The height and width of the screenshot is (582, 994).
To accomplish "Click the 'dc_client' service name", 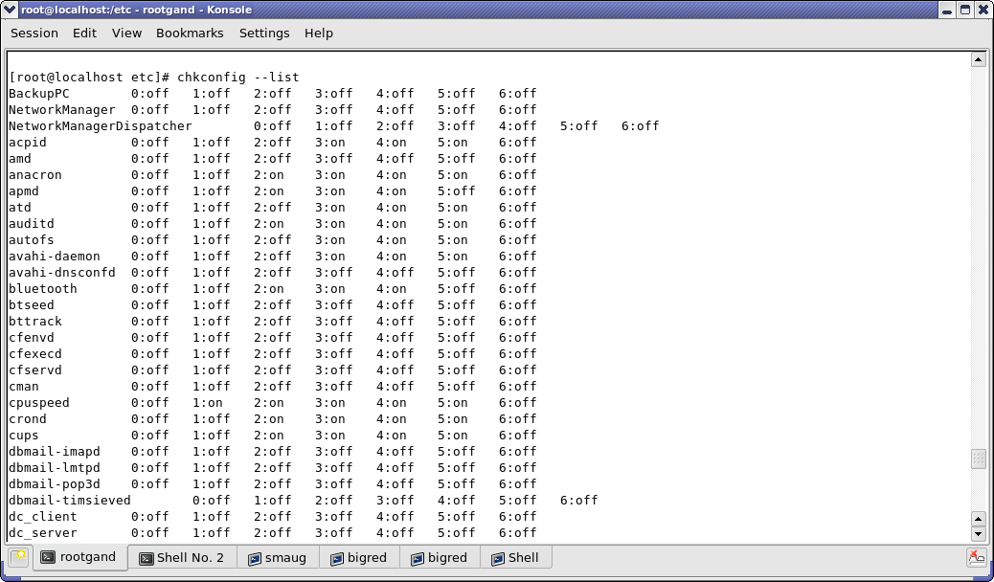I will tap(42, 517).
